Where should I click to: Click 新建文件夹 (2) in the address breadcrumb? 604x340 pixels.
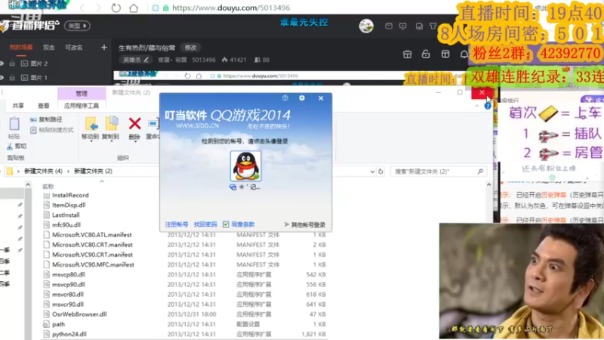(x=93, y=172)
